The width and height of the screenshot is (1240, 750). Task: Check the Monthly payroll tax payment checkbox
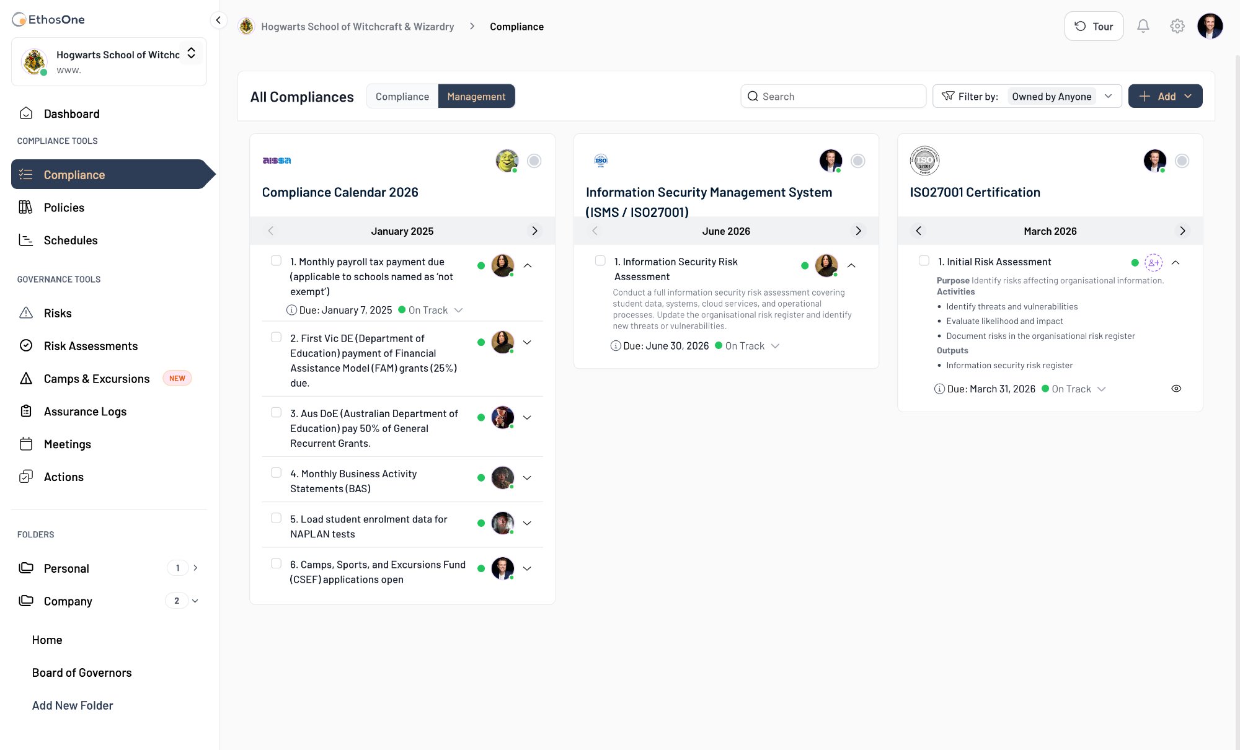(277, 261)
